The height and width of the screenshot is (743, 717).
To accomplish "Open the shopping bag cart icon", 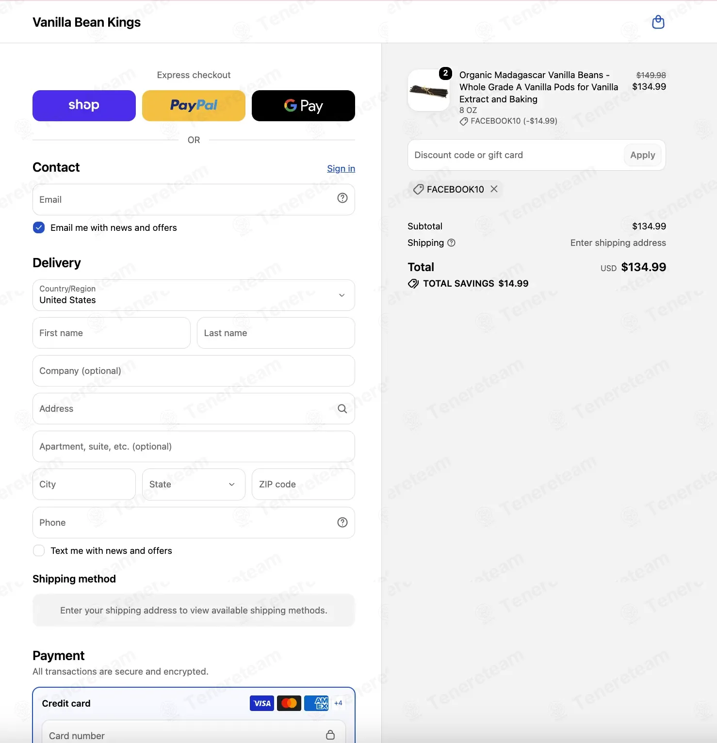I will click(x=658, y=22).
